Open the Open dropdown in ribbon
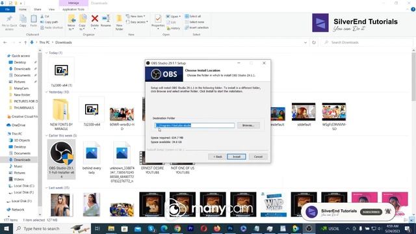This screenshot has width=416, height=234. 174,16
